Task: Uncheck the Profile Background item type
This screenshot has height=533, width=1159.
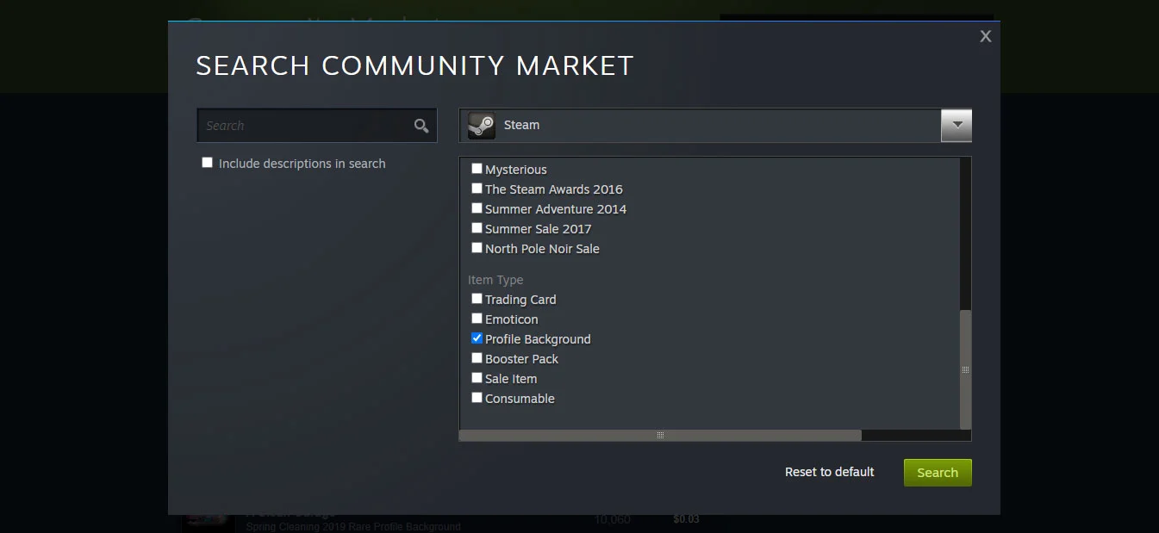Action: click(477, 338)
